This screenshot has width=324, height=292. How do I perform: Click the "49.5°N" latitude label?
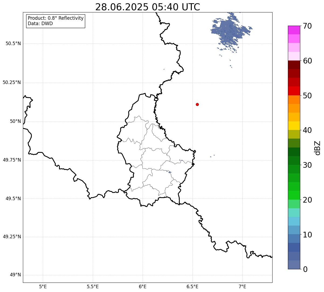[x=13, y=199]
